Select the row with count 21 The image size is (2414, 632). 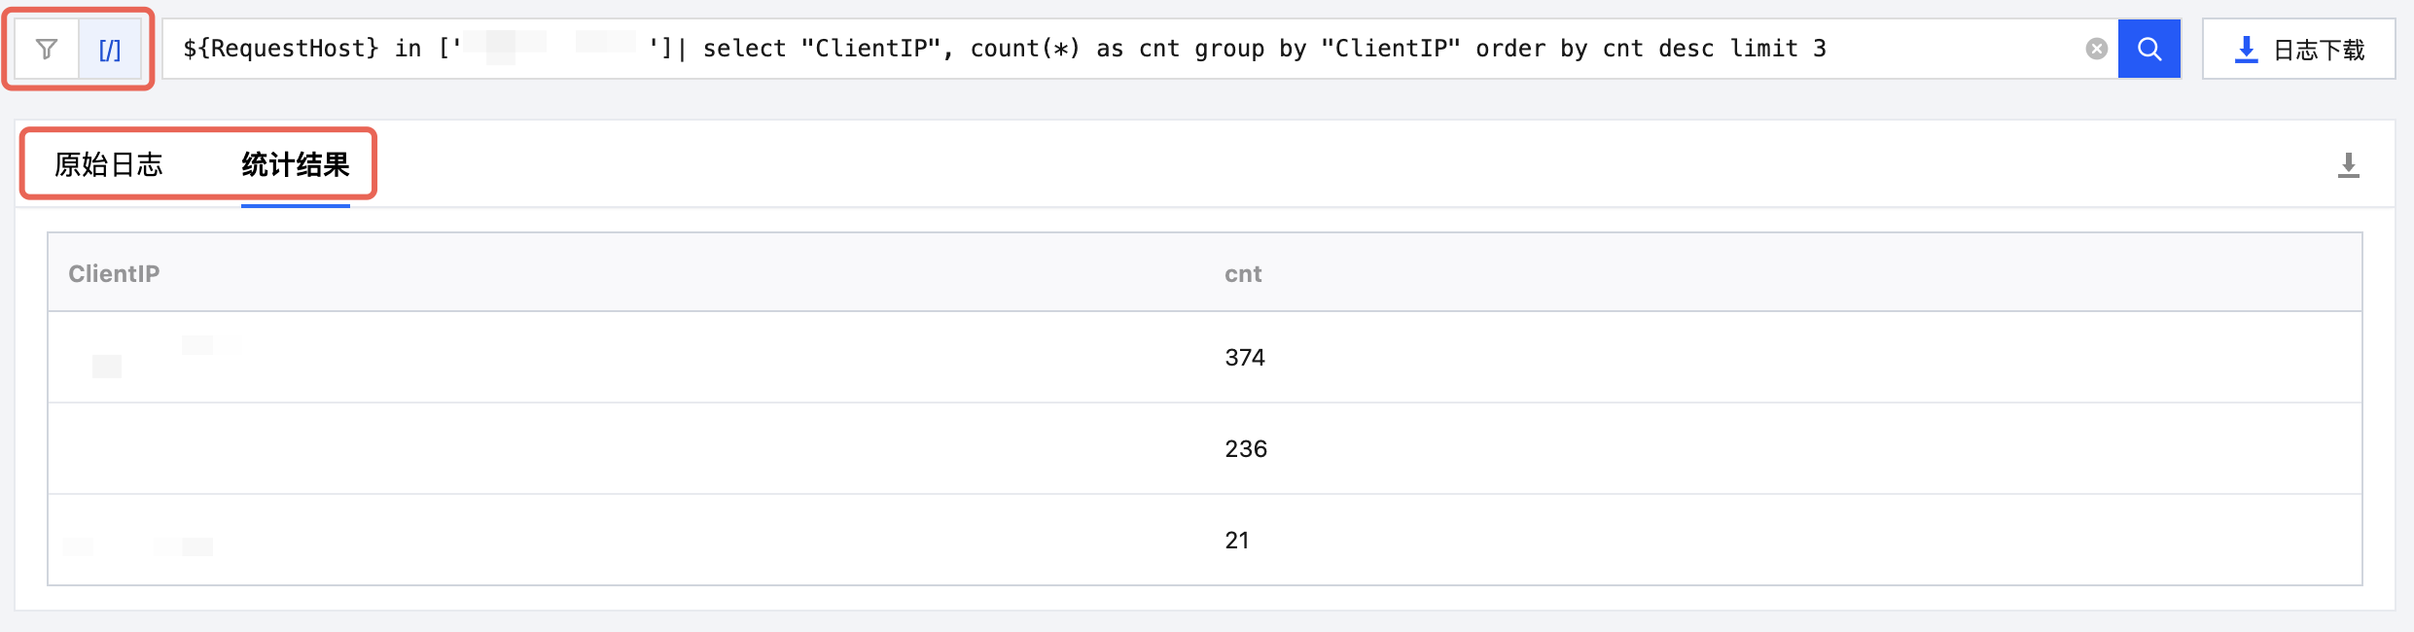point(1205,540)
